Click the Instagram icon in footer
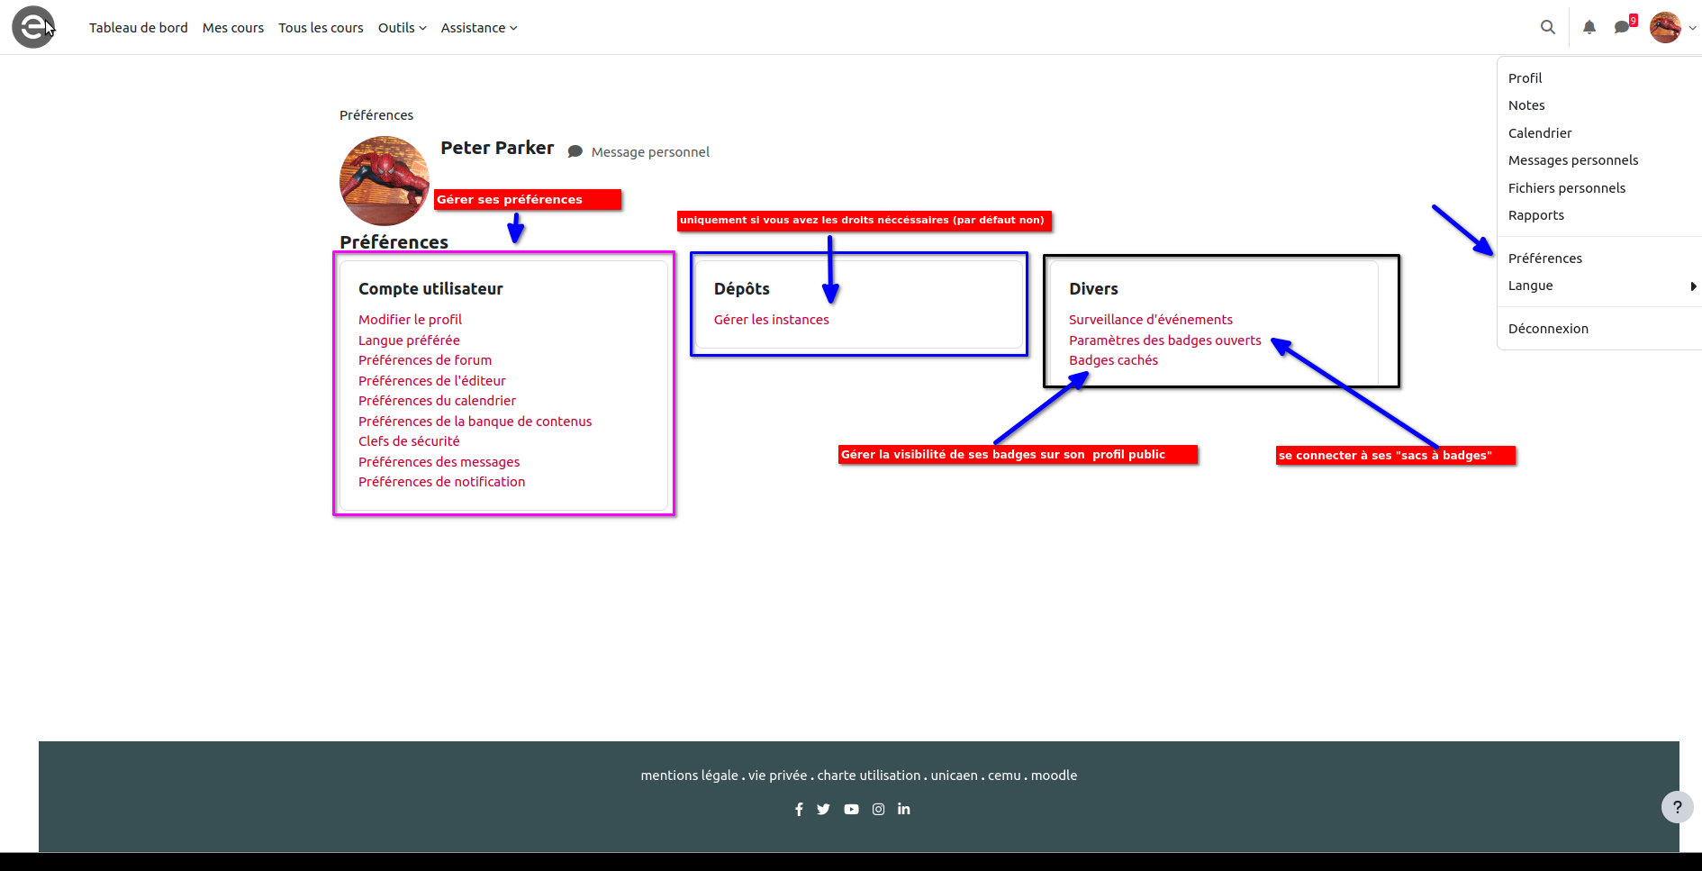Image resolution: width=1702 pixels, height=871 pixels. tap(878, 809)
